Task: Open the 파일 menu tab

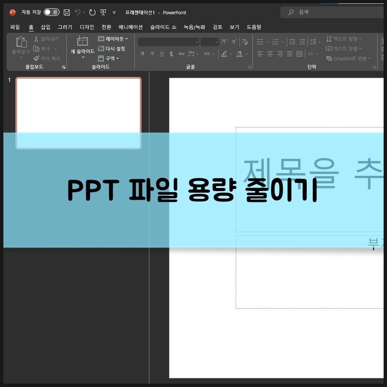Action: click(x=15, y=27)
